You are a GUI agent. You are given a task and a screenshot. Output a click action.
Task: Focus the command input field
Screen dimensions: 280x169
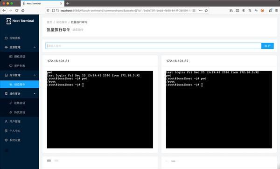[x=153, y=46]
